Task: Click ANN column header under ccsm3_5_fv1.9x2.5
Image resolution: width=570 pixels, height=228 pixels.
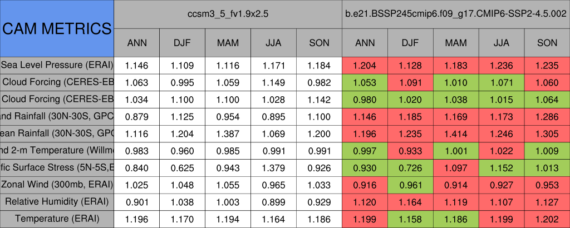Action: [x=136, y=43]
